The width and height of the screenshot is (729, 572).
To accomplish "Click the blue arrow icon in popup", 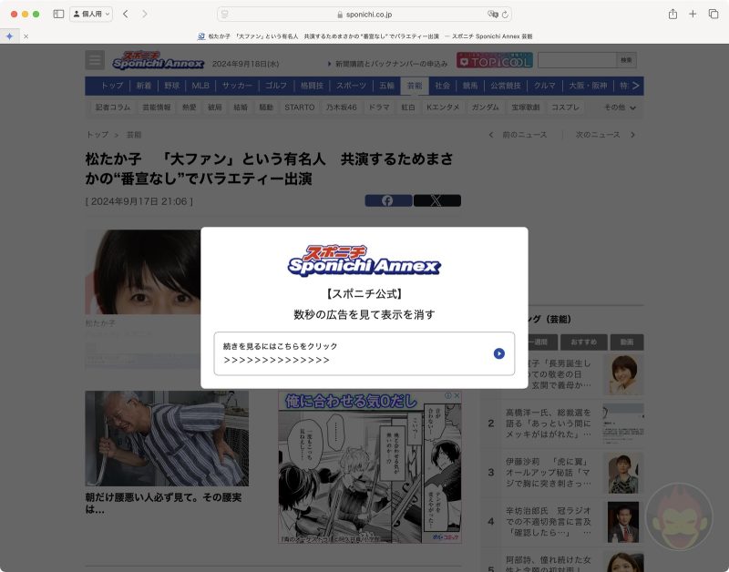I will coord(498,353).
